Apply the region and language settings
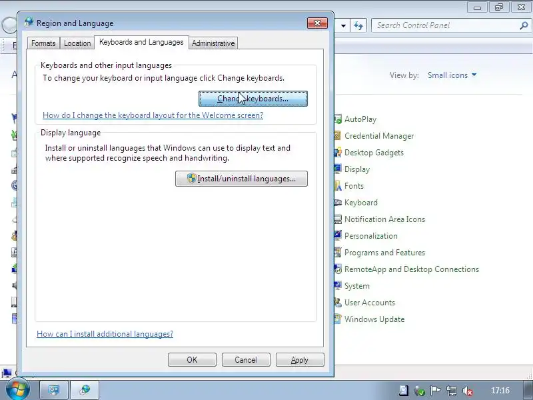533x400 pixels. coord(300,360)
